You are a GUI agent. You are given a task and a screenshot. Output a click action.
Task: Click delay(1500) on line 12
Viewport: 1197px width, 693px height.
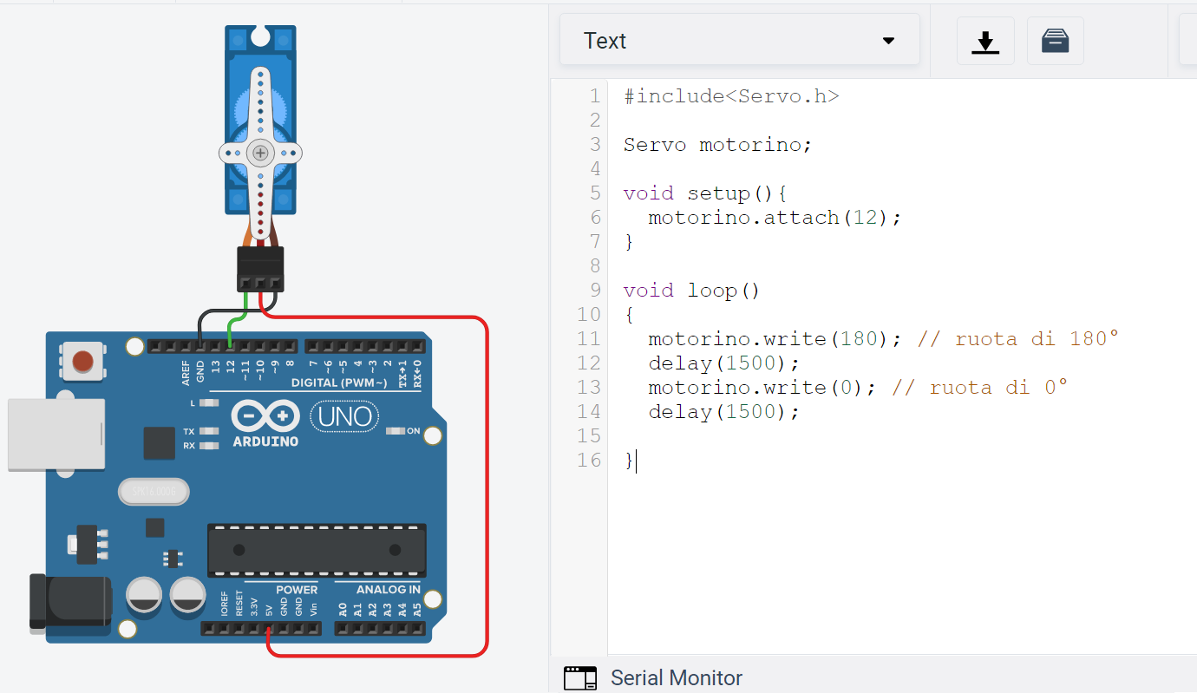pos(724,363)
